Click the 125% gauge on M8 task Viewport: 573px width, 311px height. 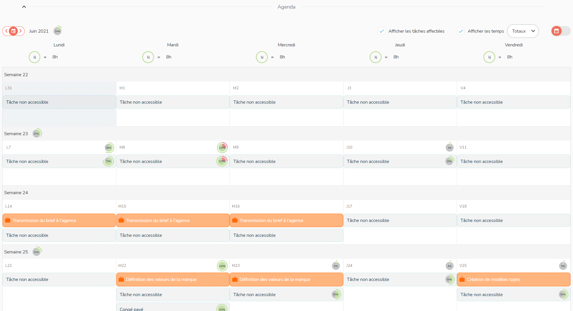tap(222, 161)
